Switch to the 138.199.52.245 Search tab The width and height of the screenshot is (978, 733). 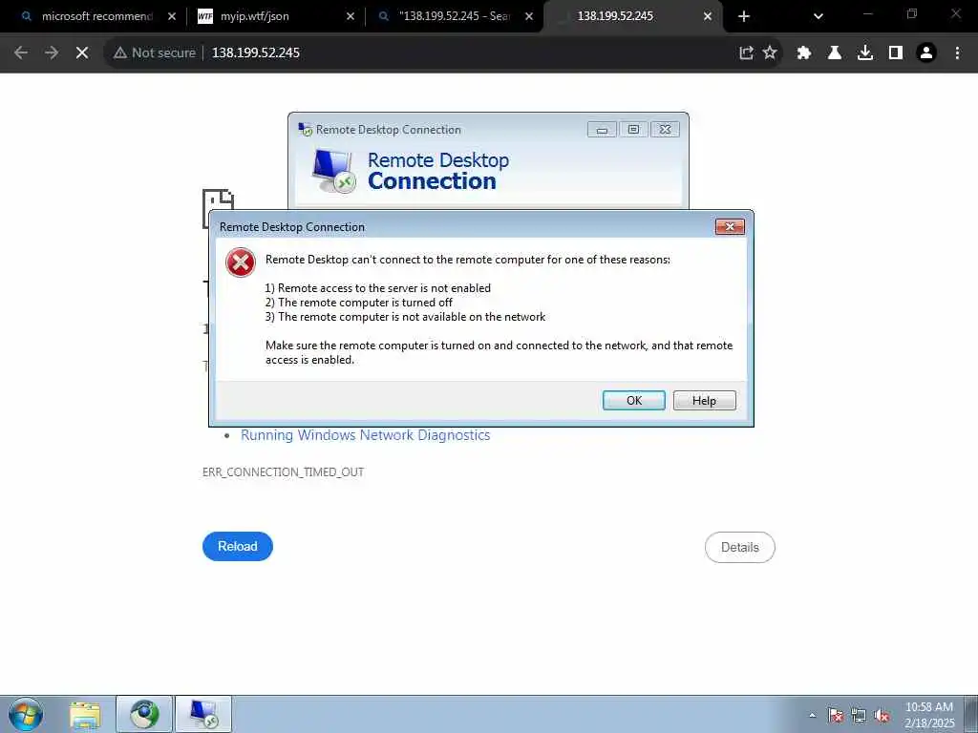tap(455, 16)
